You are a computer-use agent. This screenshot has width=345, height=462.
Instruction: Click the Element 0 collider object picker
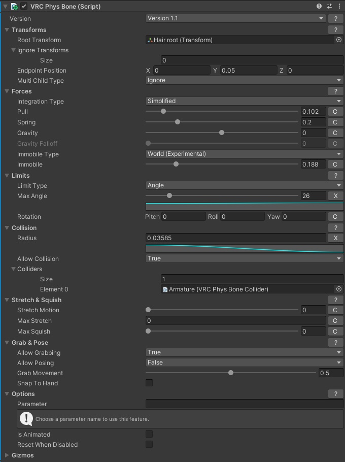pyautogui.click(x=339, y=289)
